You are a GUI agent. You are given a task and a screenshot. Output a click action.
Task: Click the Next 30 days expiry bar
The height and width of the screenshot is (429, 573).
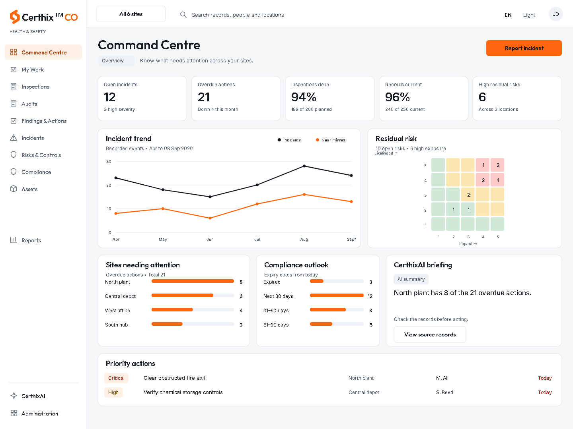(x=337, y=296)
